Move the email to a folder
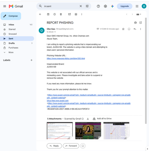Screen dimensions: 149x151 [76, 14]
